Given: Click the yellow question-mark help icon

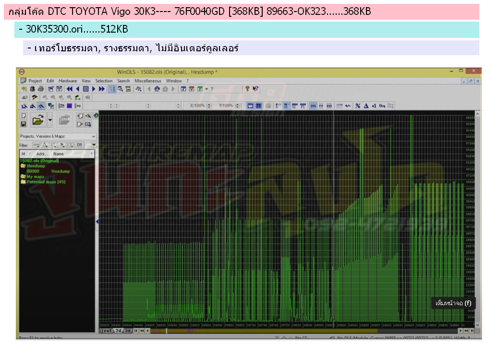Looking at the screenshot, I should (247, 89).
